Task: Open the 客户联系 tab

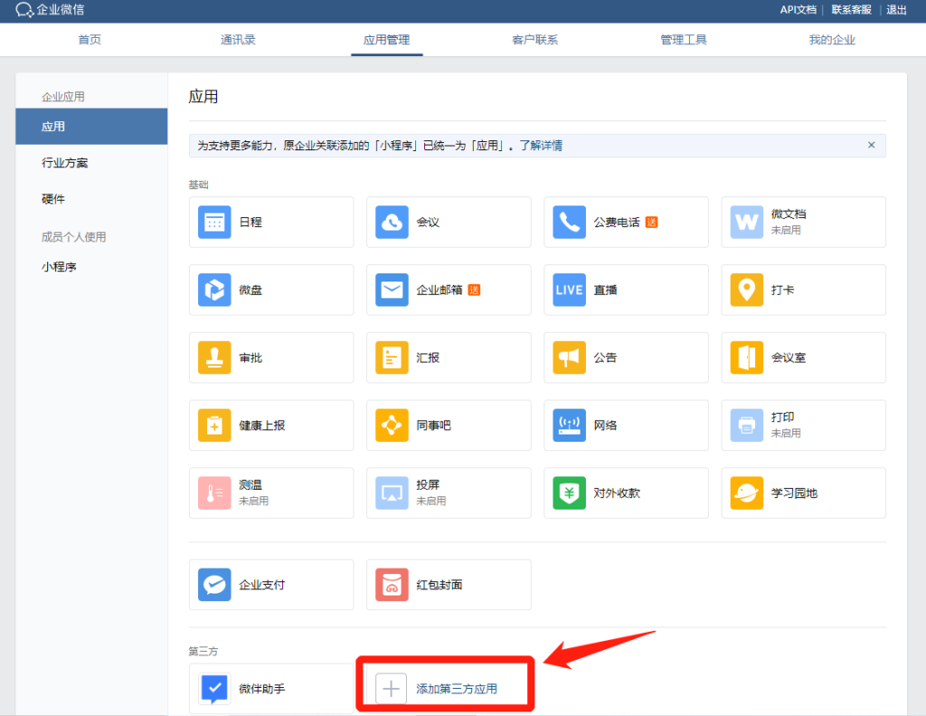Action: click(x=535, y=40)
